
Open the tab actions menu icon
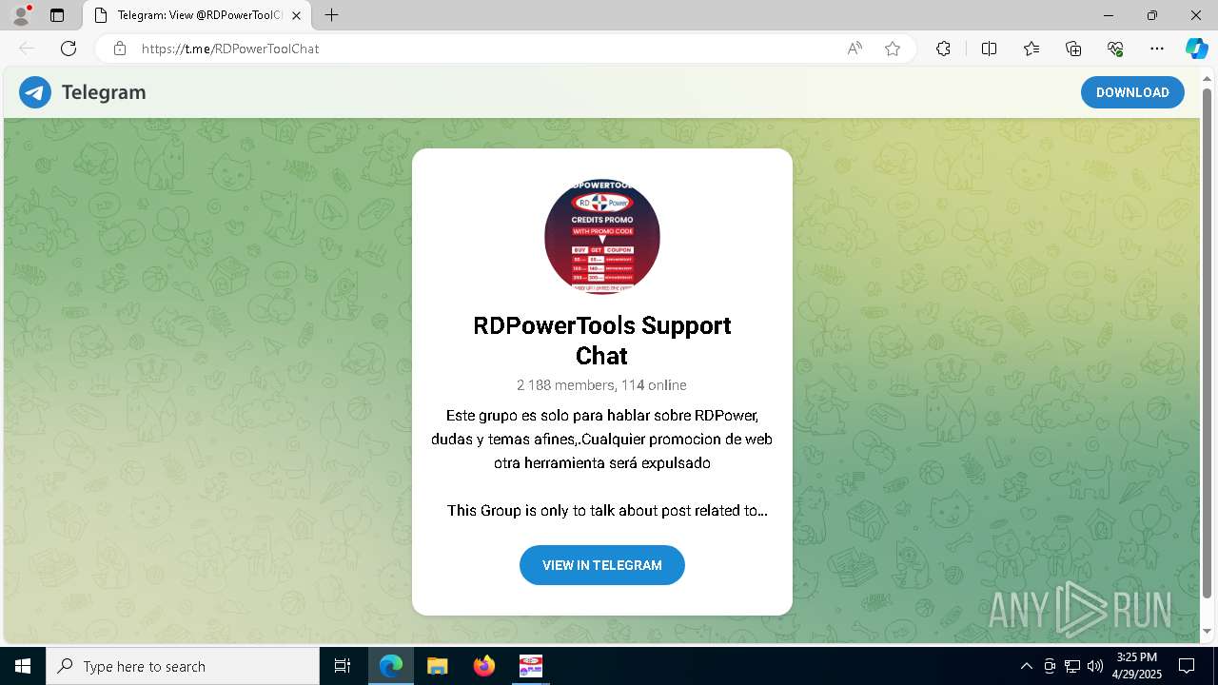pos(57,15)
